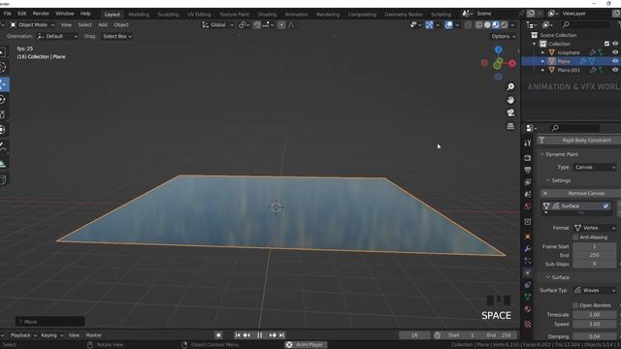The image size is (621, 349).
Task: Toggle viewport gizmos display button
Action: (429, 25)
